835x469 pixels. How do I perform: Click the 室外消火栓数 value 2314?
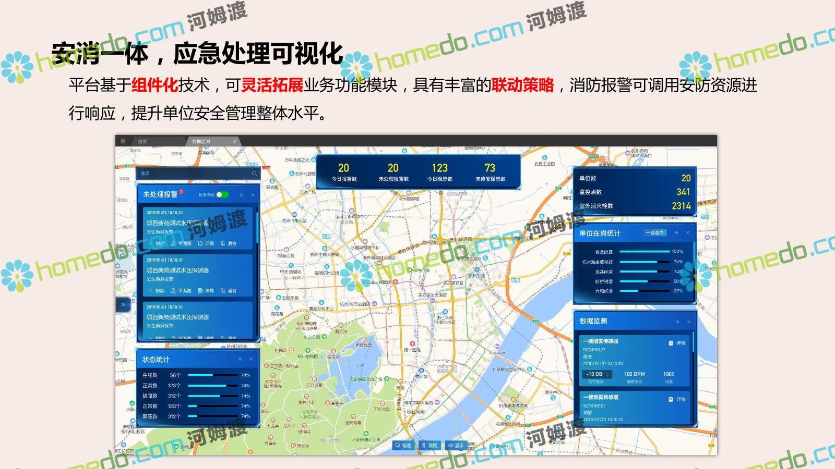tap(681, 206)
